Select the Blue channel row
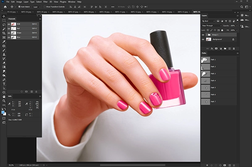Image resolution: width=252 pixels, height=167 pixels. pos(23,38)
